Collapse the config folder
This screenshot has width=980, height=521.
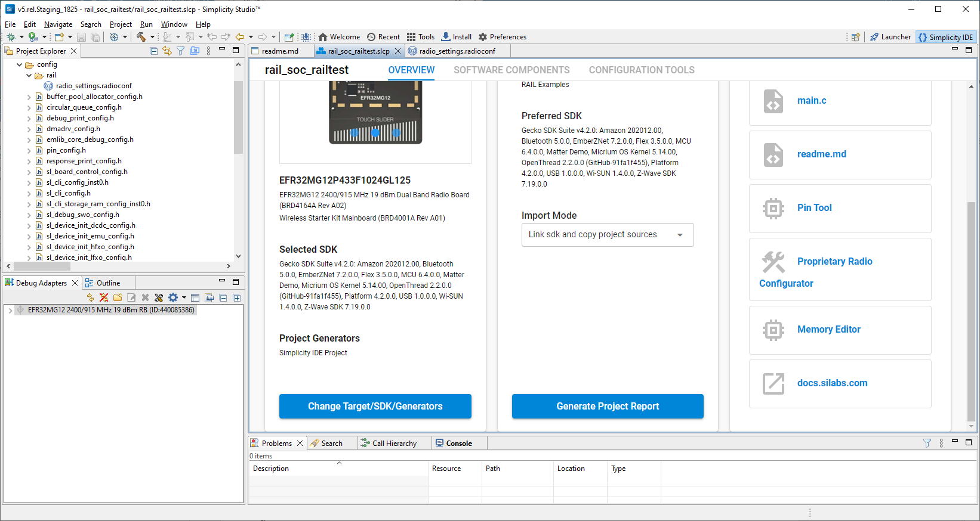[x=20, y=64]
